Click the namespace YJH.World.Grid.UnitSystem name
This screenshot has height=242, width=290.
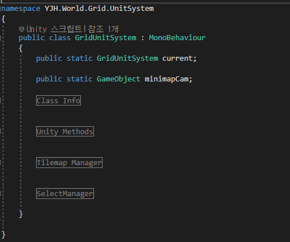tap(99, 9)
